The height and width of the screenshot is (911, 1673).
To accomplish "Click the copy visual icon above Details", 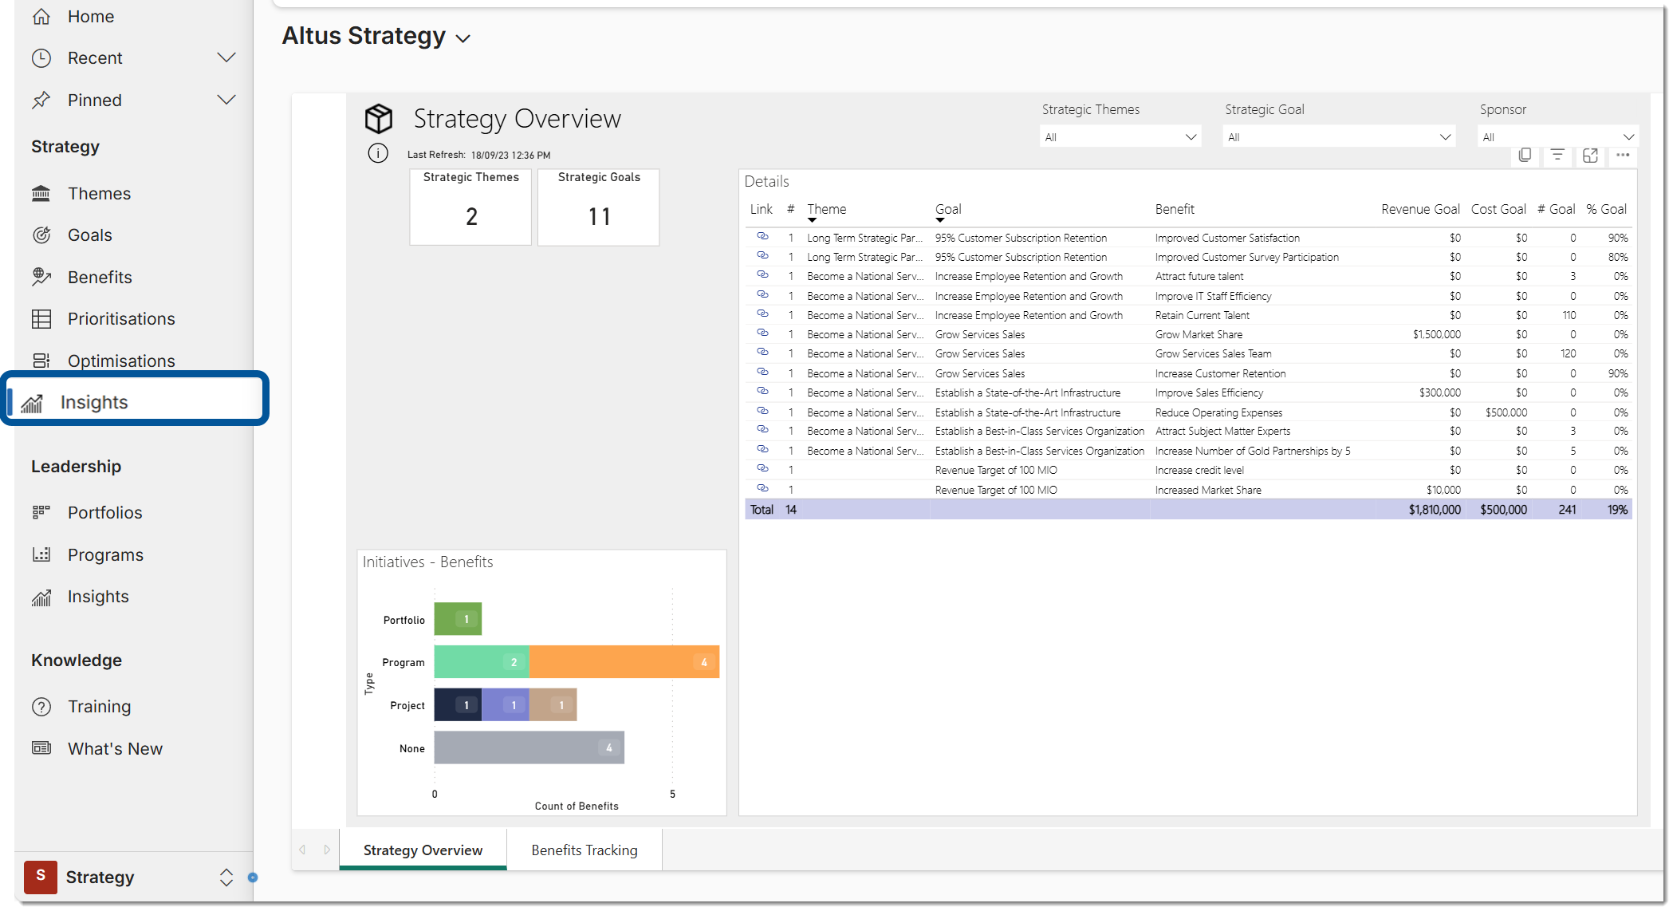I will pyautogui.click(x=1525, y=155).
